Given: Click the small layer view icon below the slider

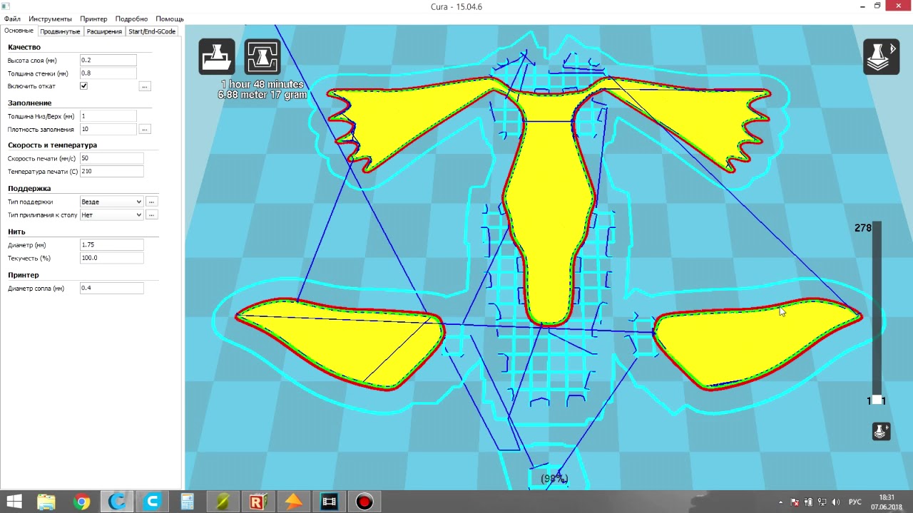Looking at the screenshot, I should [881, 431].
